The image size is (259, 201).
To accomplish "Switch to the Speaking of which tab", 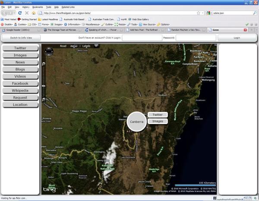I will click(104, 30).
